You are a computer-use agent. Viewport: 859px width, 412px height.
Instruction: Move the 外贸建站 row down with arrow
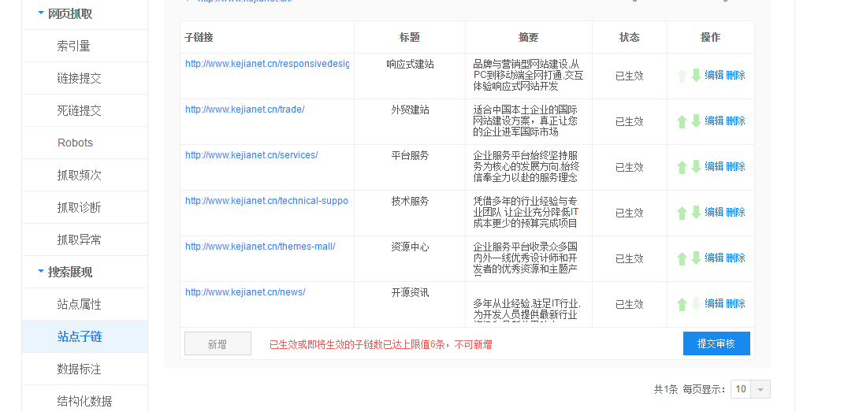(x=696, y=121)
